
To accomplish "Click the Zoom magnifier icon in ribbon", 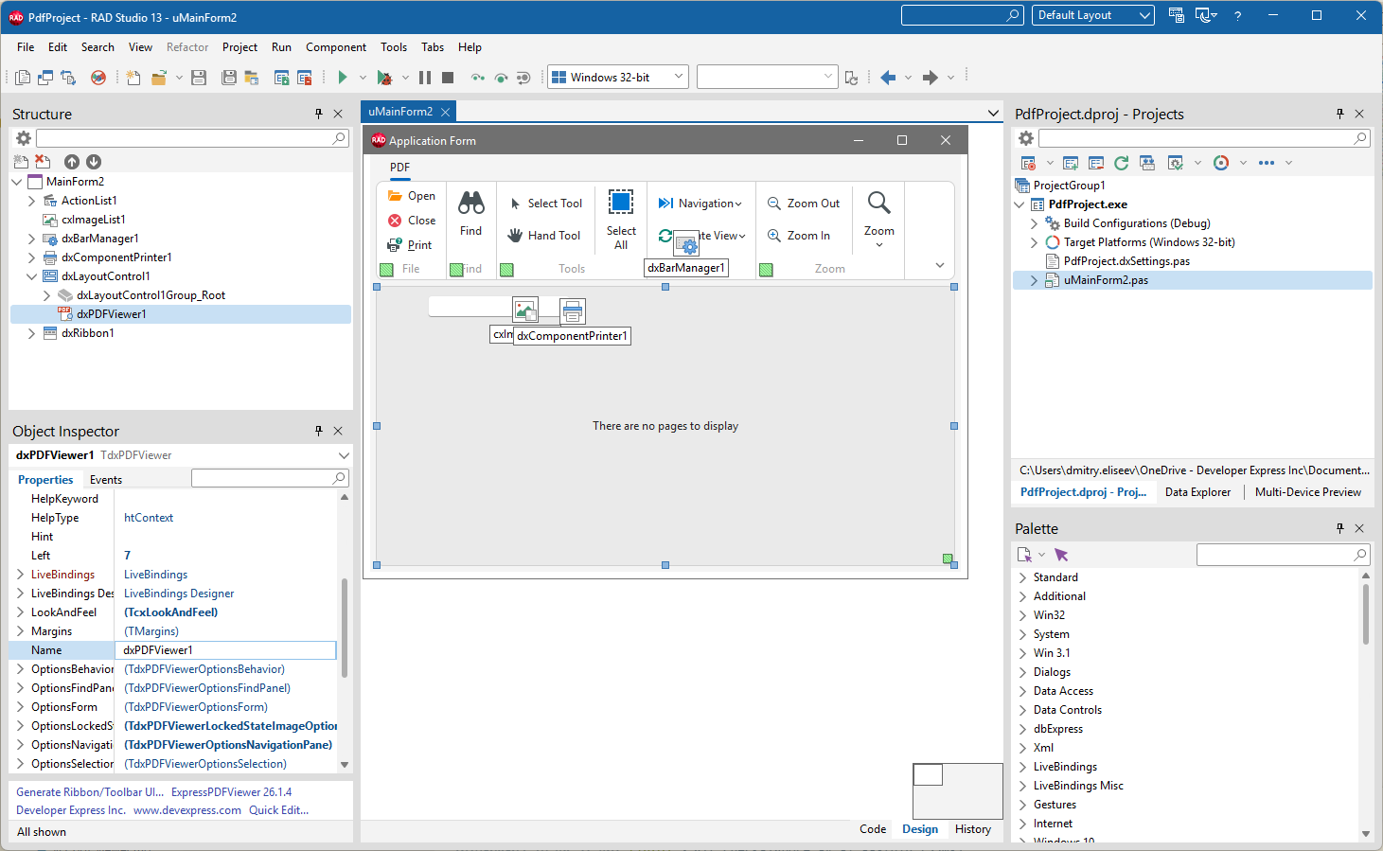I will pos(878,203).
